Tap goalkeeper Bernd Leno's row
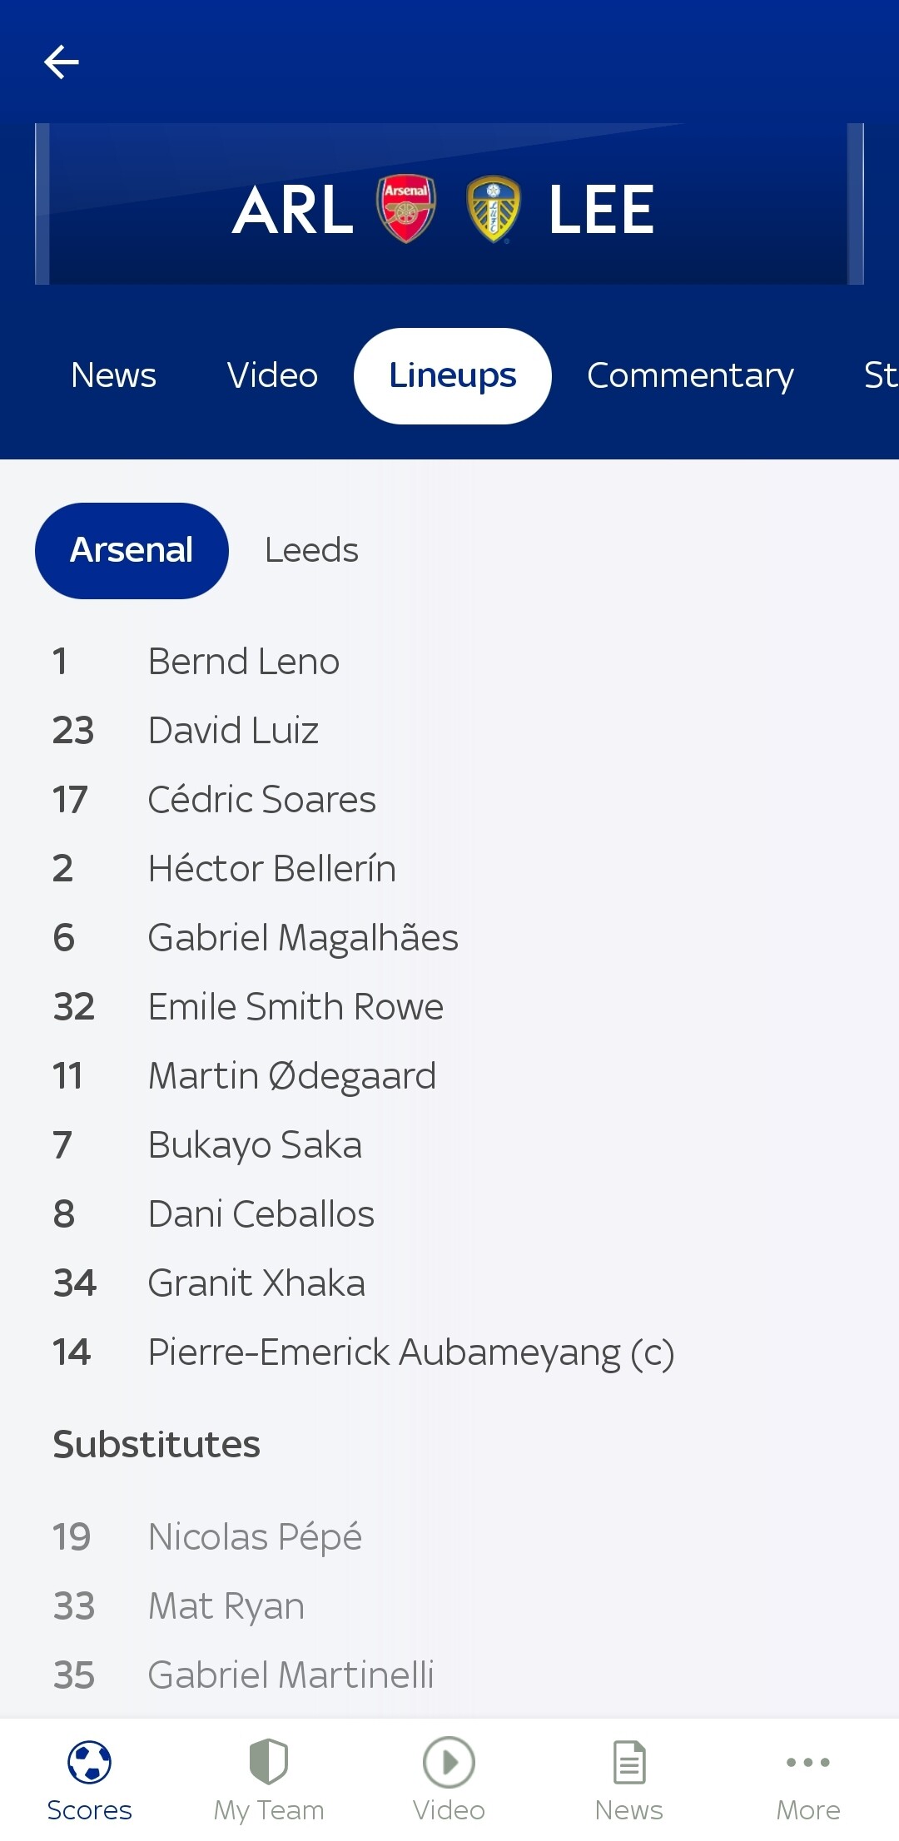 click(x=243, y=662)
